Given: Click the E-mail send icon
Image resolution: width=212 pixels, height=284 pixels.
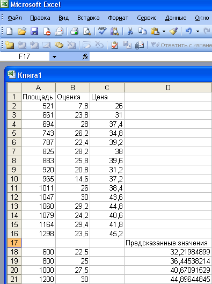Looking at the screenshot, I should tap(59, 31).
